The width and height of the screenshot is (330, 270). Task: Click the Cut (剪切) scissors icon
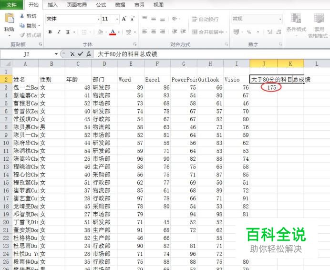point(22,16)
